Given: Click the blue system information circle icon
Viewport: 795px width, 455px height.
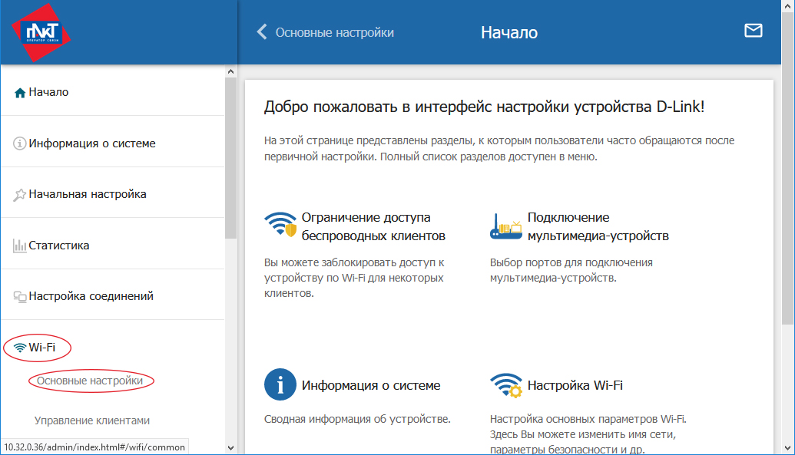Looking at the screenshot, I should coord(280,385).
